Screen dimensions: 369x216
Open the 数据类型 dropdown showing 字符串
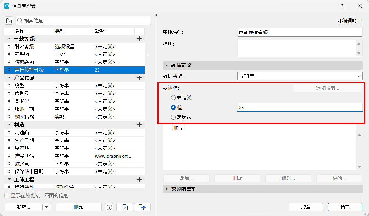(x=300, y=76)
